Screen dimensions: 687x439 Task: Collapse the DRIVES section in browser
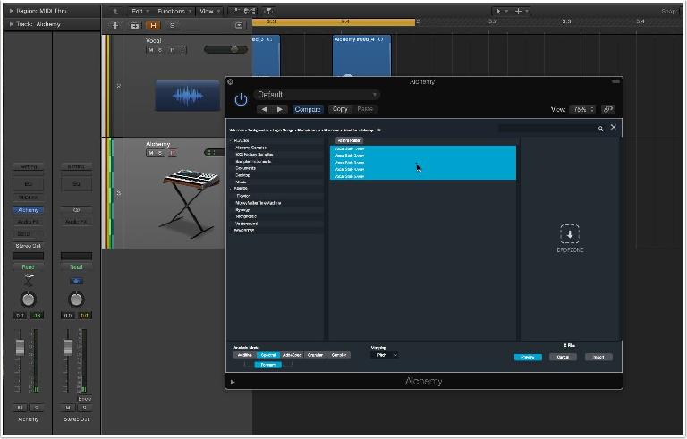(x=231, y=189)
